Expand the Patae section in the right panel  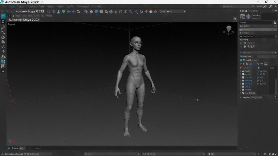tap(241, 97)
